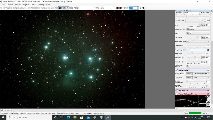Pin the Camera Control Panel

pos(211,11)
